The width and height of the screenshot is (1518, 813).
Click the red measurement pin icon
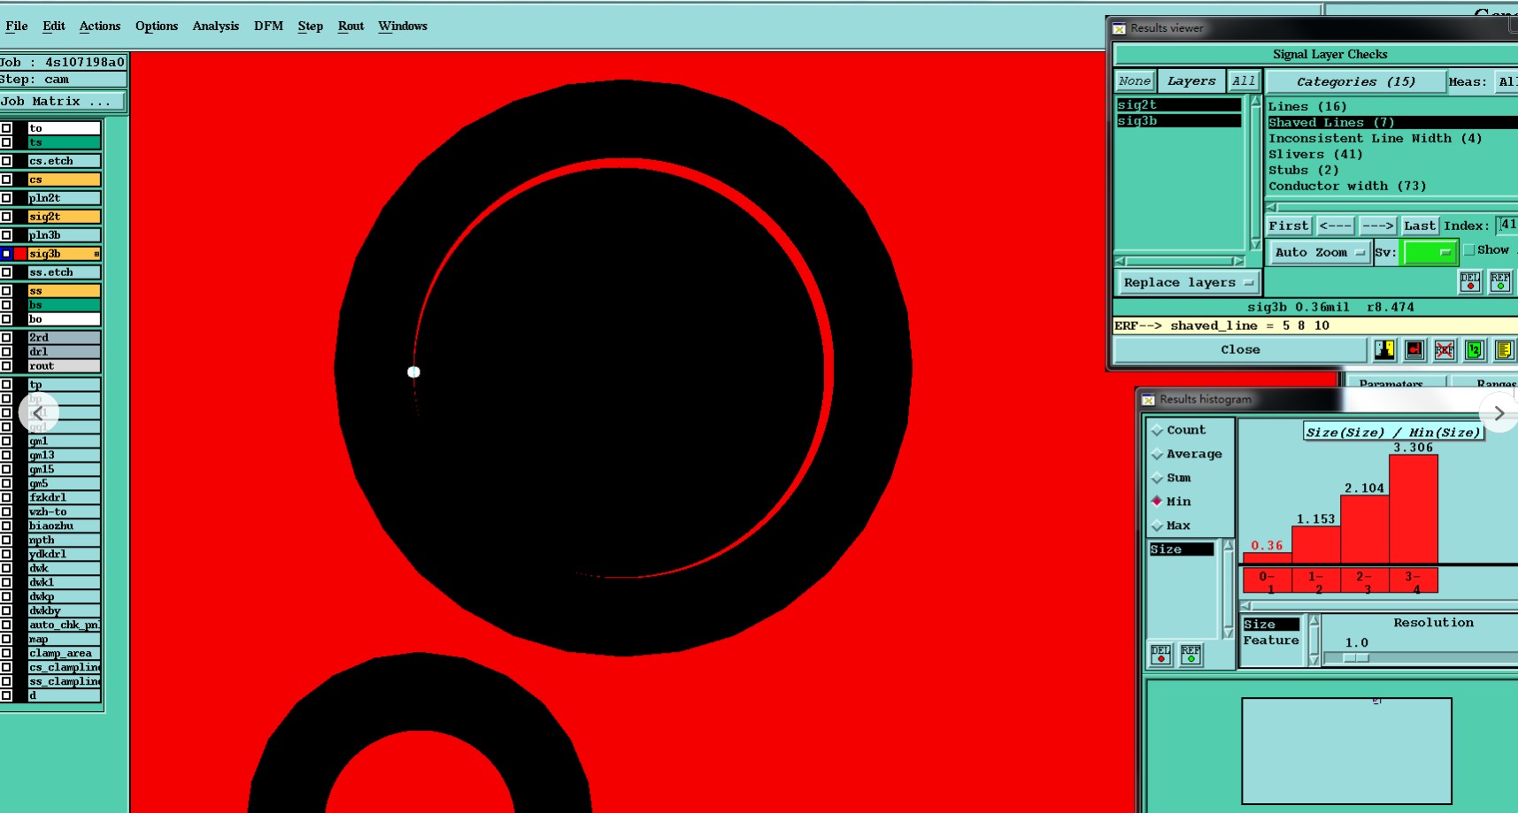click(1414, 350)
